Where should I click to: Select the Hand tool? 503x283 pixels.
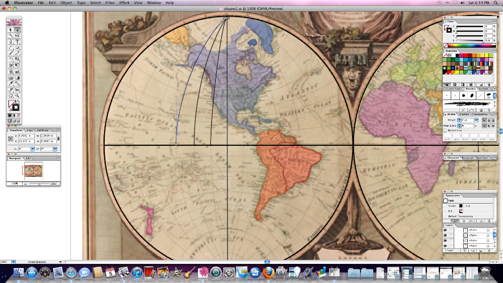pyautogui.click(x=11, y=96)
